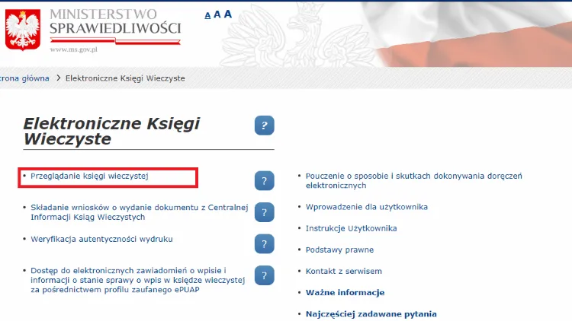The image size is (572, 321).
Task: Open Podstawy prawne link
Action: point(339,250)
